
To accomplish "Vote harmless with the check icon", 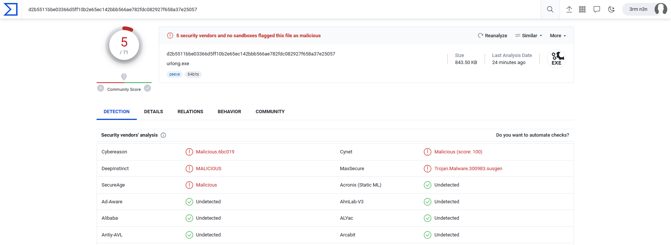I will [148, 88].
